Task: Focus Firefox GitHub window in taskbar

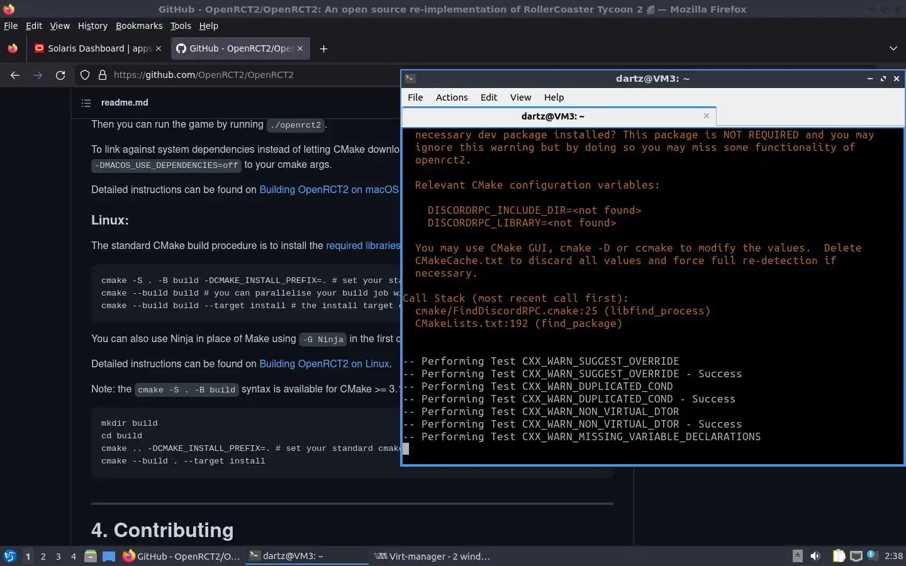Action: [x=181, y=556]
